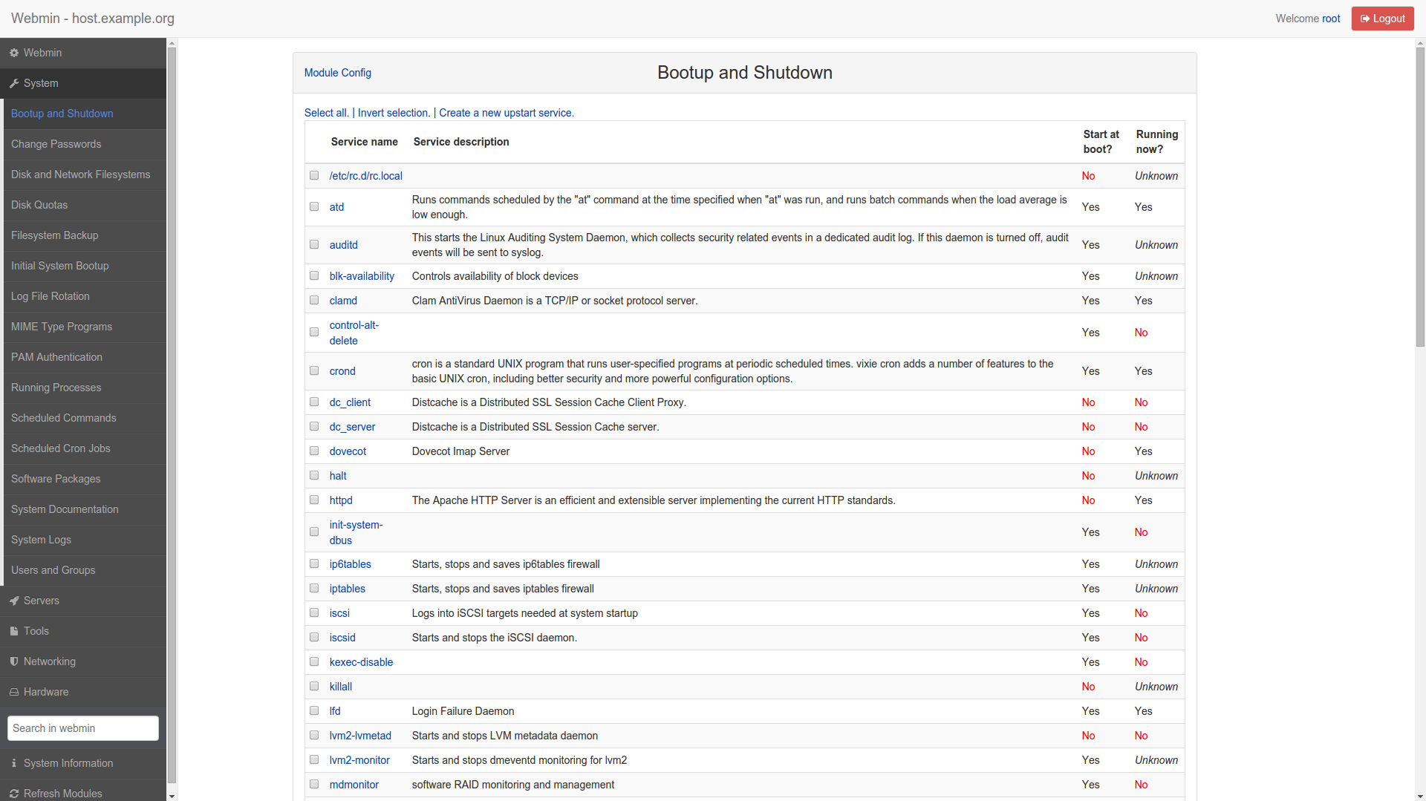The height and width of the screenshot is (801, 1426).
Task: Click the Refresh Modules icon
Action: point(14,794)
